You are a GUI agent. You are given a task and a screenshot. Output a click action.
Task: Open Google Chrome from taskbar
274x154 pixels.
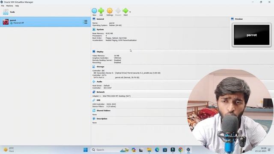[x=181, y=150]
